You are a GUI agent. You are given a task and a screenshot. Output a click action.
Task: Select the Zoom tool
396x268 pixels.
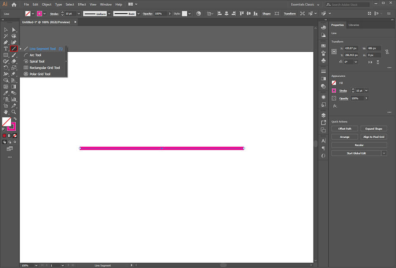14,111
